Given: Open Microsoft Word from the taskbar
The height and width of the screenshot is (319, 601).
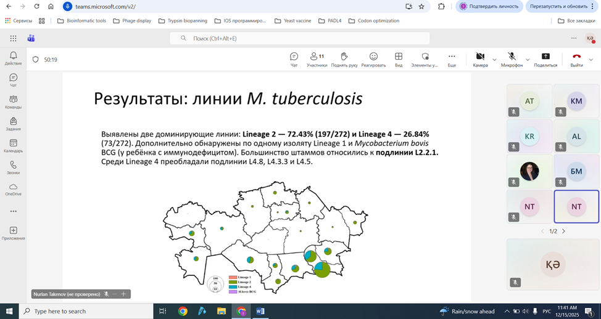Looking at the screenshot, I should click(x=260, y=311).
